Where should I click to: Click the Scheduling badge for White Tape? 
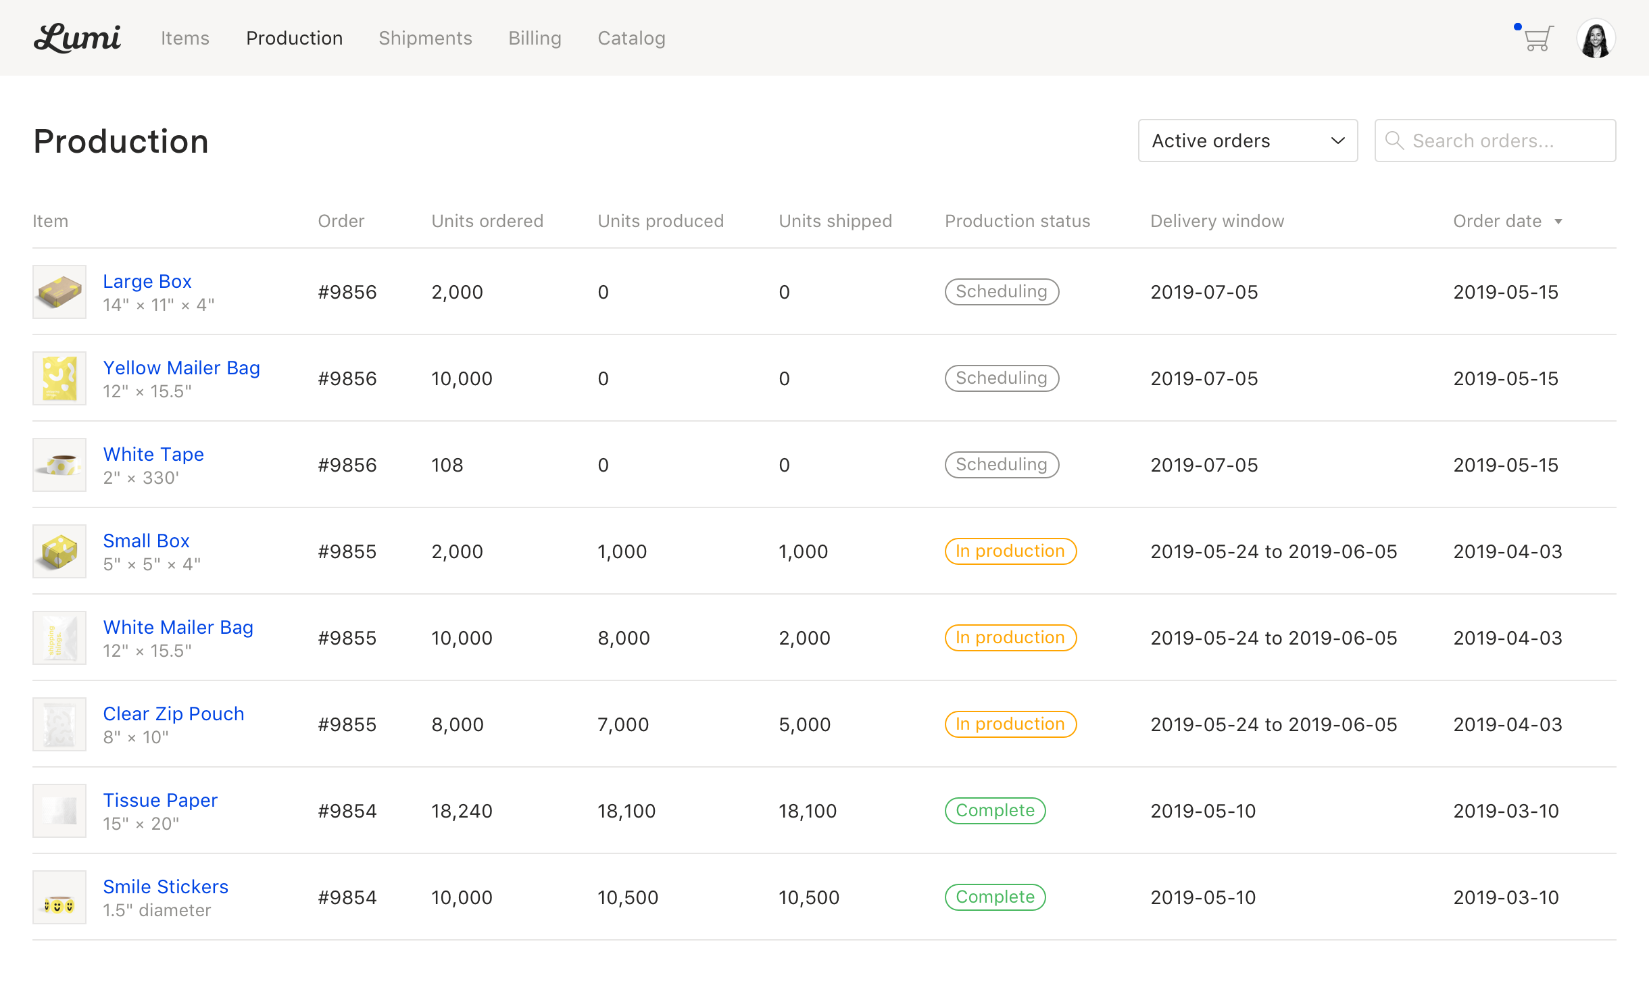pyautogui.click(x=1002, y=465)
